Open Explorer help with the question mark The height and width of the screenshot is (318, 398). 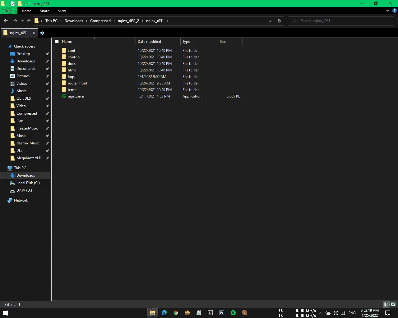pyautogui.click(x=395, y=11)
